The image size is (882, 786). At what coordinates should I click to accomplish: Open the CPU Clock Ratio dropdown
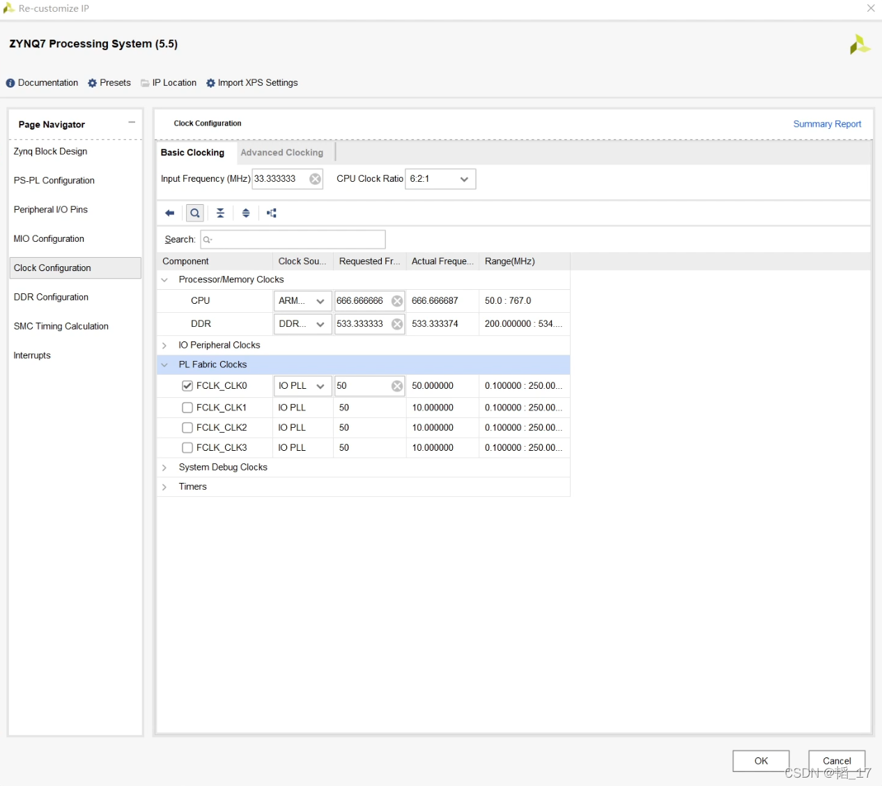tap(441, 179)
